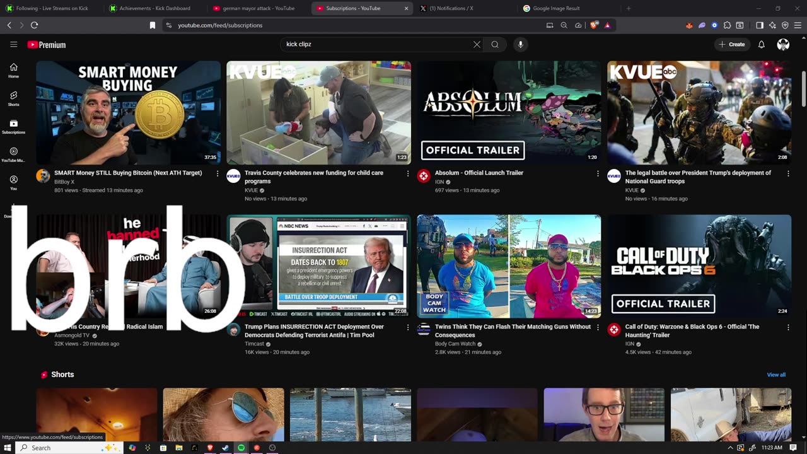Open options for Twins matching guns video

click(x=598, y=327)
